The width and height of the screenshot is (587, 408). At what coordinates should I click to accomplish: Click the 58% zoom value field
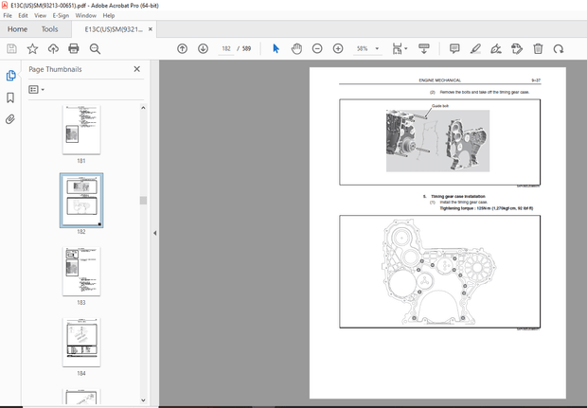(362, 48)
